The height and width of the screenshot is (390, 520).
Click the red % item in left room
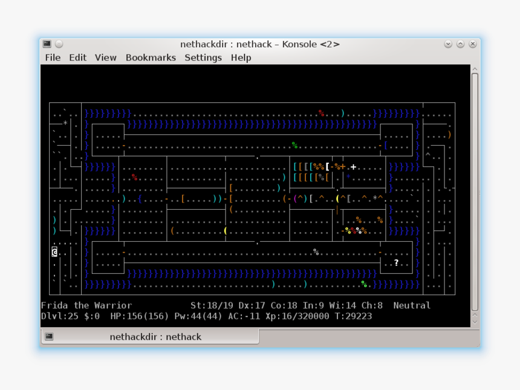tap(134, 177)
